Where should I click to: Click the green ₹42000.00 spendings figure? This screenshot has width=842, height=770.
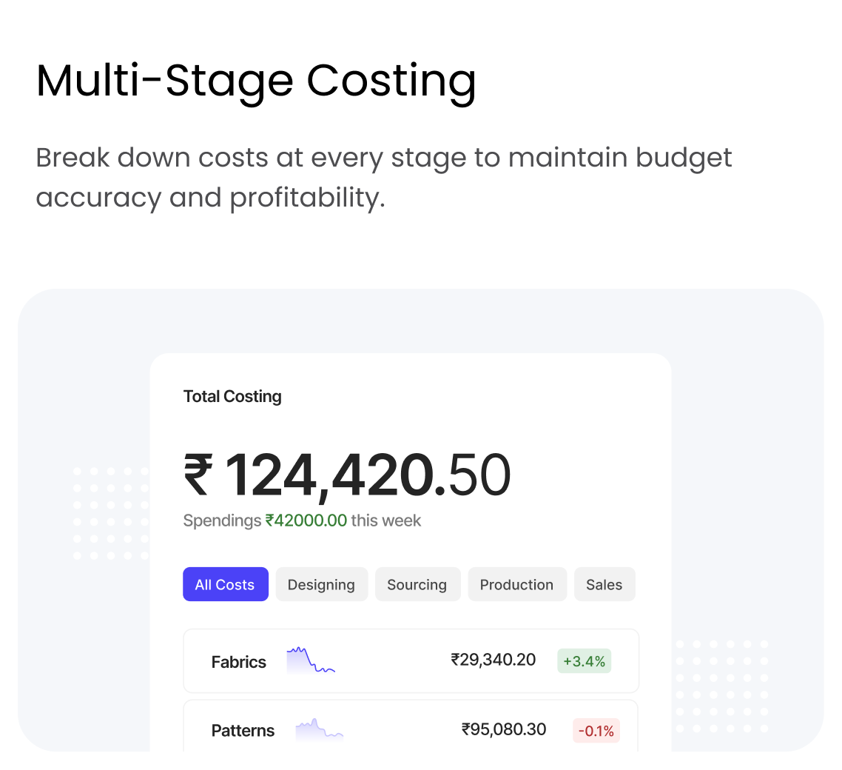point(306,520)
